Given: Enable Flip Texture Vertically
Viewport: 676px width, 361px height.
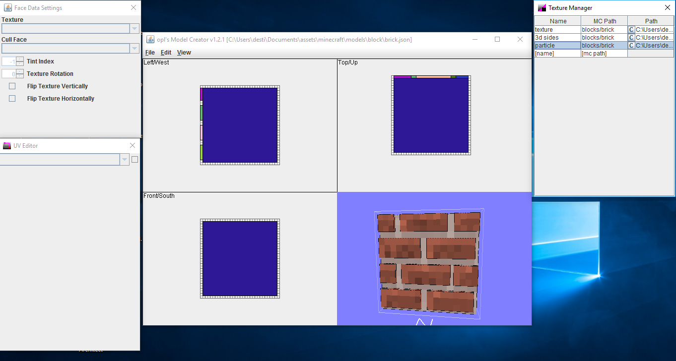Looking at the screenshot, I should click(12, 86).
